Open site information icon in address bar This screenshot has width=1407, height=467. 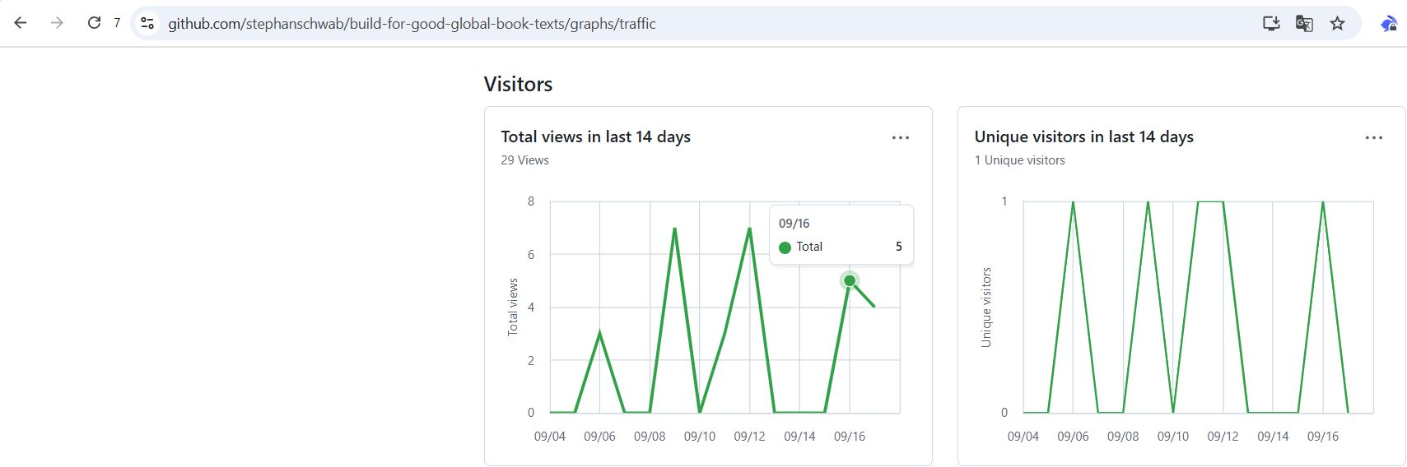click(147, 23)
